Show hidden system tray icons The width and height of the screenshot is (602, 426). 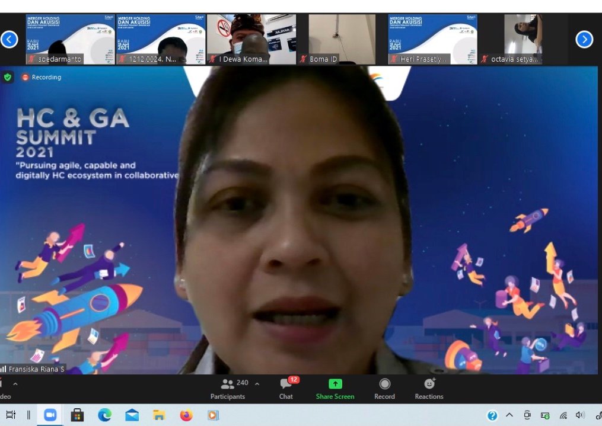[x=509, y=415]
